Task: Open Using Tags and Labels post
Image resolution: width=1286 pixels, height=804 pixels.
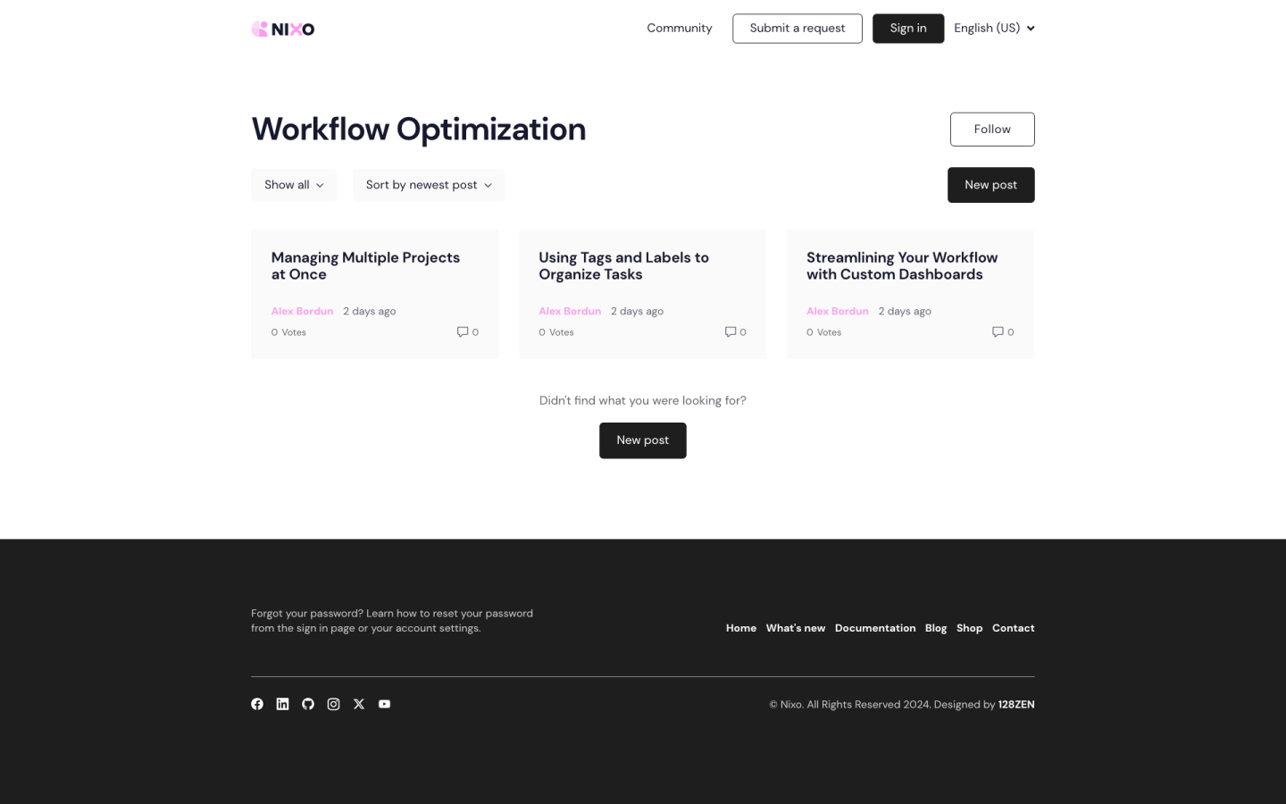Action: click(623, 266)
